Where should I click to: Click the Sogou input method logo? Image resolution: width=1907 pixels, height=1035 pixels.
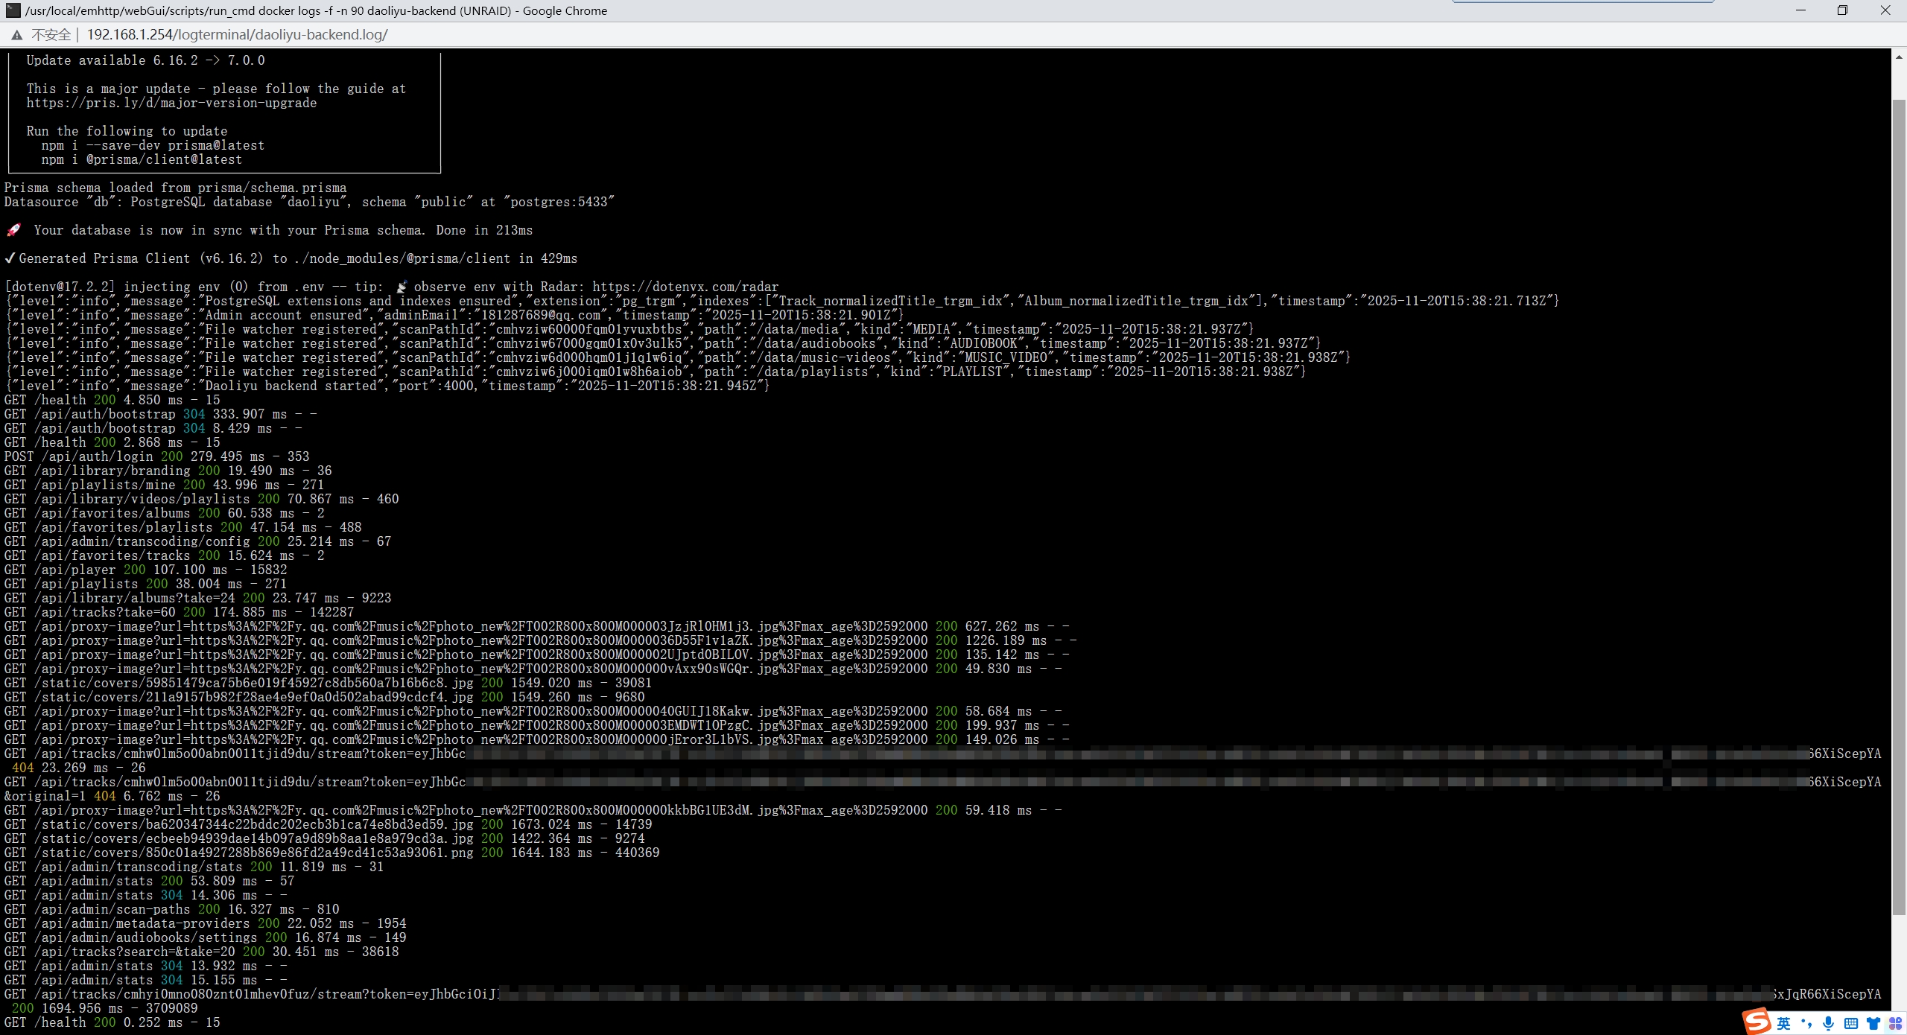tap(1757, 1021)
